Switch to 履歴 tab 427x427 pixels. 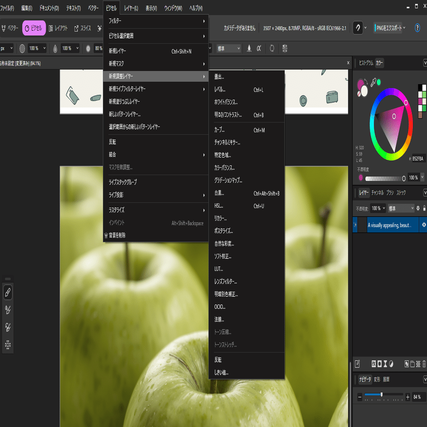pos(386,379)
